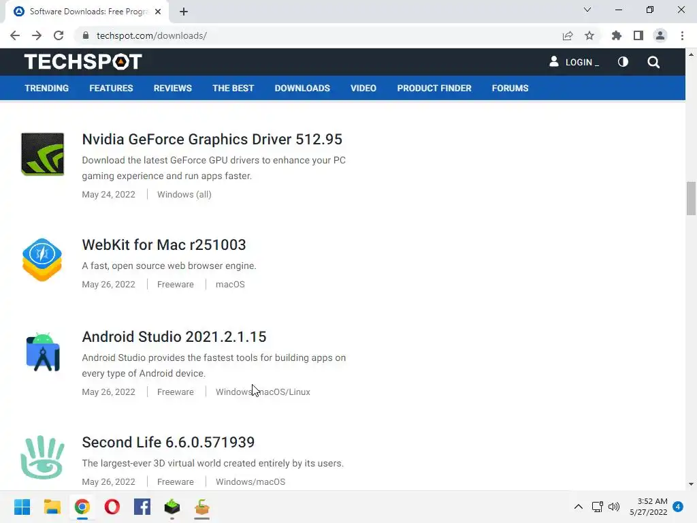
Task: Click May 24, 2022 date text
Action: click(x=108, y=194)
